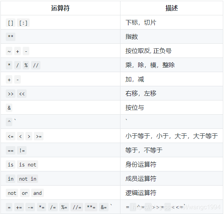Select the '**' exponent operator chip
The image size is (224, 214).
point(10,37)
